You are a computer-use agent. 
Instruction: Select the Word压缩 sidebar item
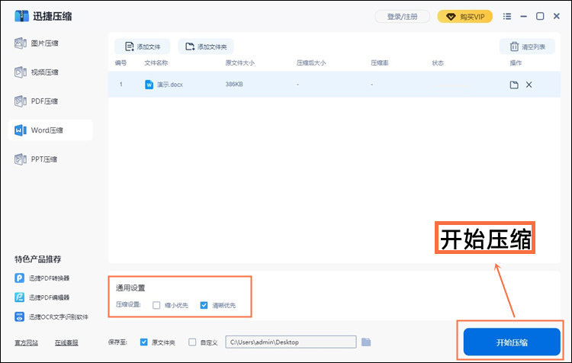click(50, 130)
